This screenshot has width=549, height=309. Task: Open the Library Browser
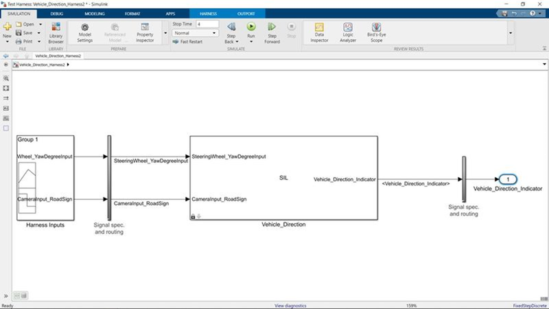click(56, 33)
